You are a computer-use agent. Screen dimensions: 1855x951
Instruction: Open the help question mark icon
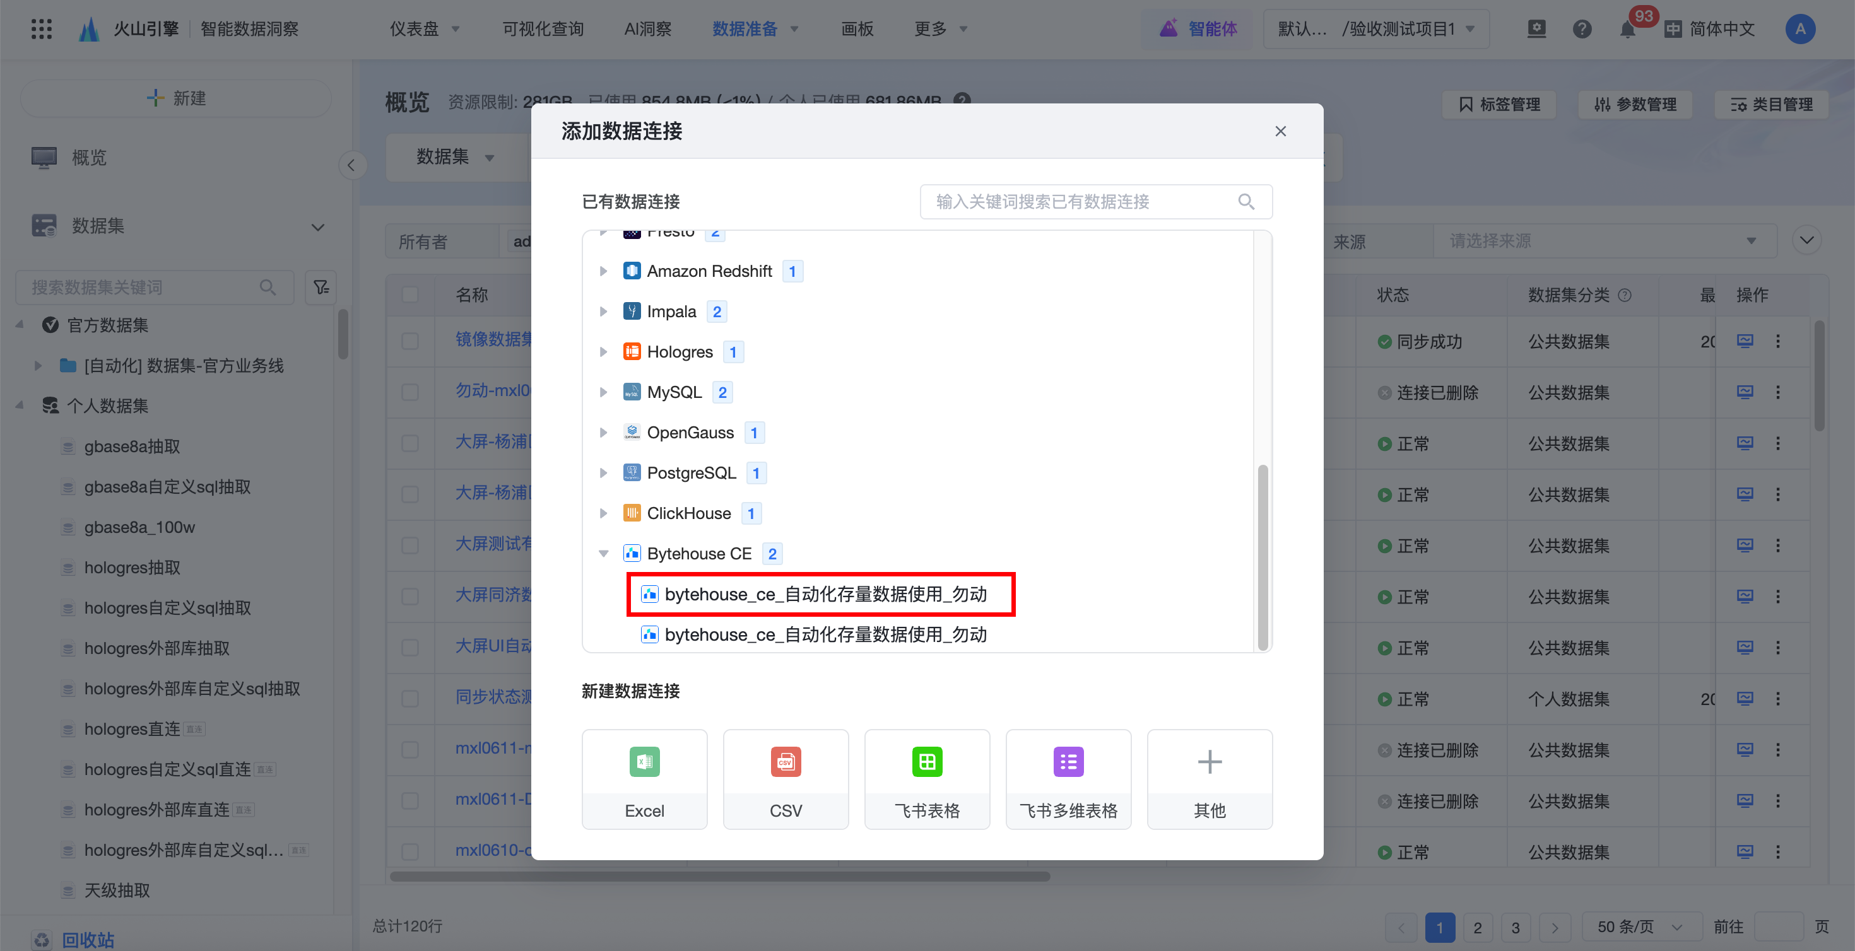[x=1581, y=29]
